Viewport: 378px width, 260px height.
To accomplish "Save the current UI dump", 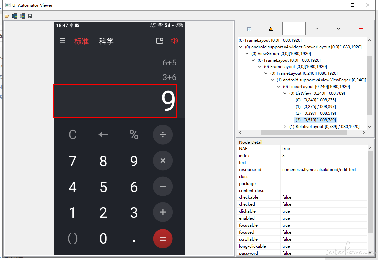I will (30, 16).
